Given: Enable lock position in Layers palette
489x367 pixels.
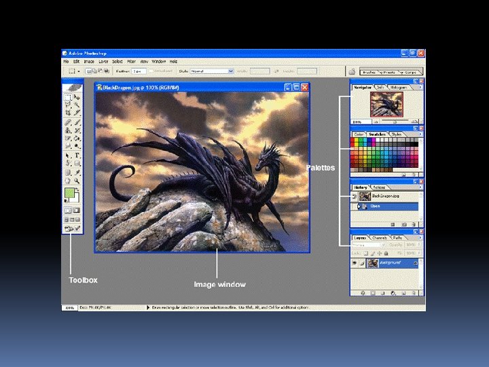Looking at the screenshot, I should coord(380,254).
